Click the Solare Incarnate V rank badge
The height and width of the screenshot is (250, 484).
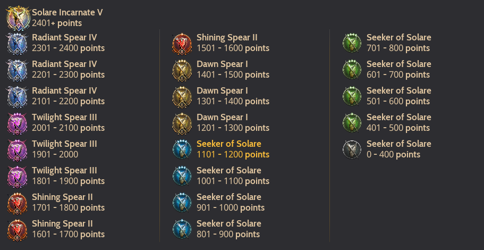18,18
